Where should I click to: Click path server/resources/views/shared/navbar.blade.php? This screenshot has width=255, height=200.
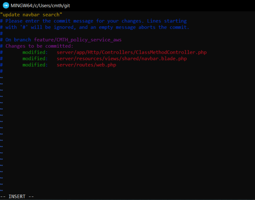[122, 58]
